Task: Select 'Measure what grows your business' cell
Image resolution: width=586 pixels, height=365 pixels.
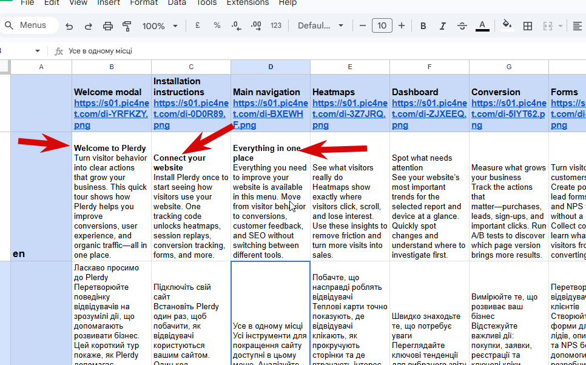Action: [509, 196]
